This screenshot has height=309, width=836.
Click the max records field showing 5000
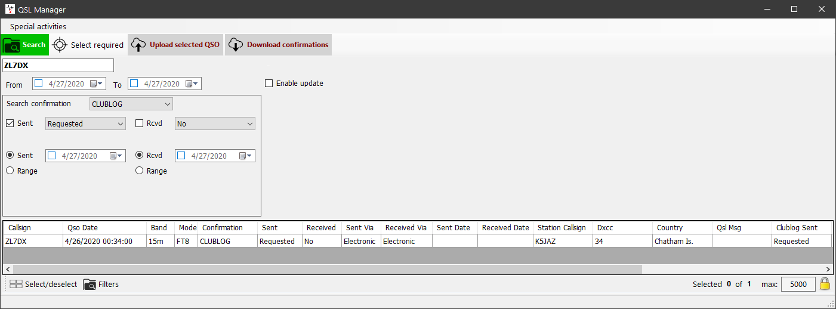coord(798,284)
